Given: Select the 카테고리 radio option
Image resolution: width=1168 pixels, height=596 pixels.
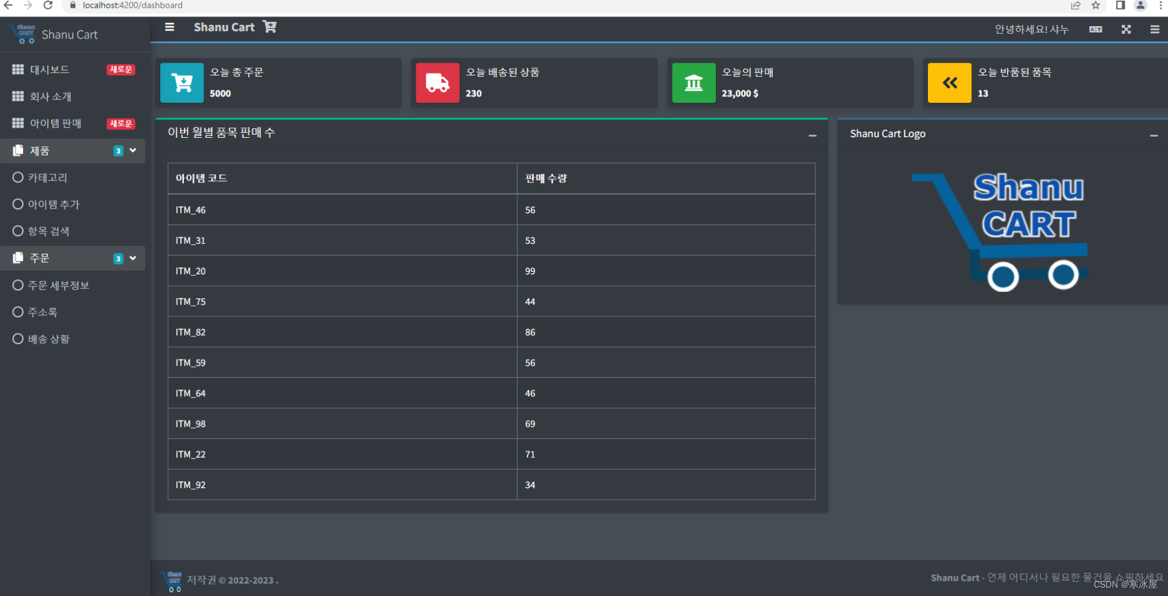Looking at the screenshot, I should point(47,177).
